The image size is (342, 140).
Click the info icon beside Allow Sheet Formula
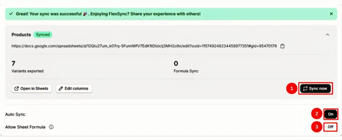[51, 127]
